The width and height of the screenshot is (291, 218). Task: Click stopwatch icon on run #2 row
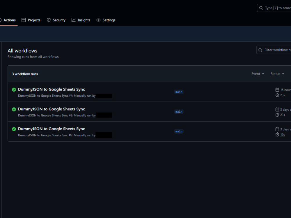(x=277, y=134)
